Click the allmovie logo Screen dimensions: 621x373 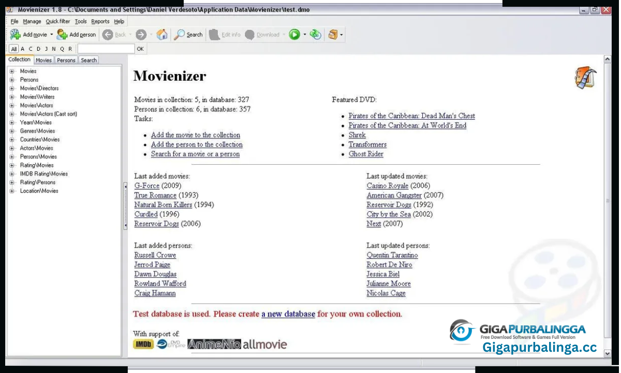click(264, 344)
